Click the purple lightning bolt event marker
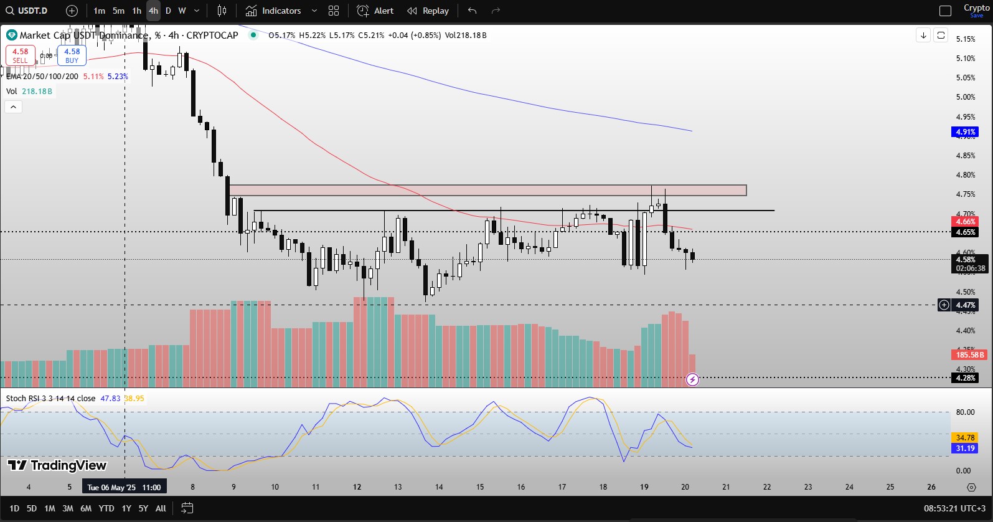Viewport: 993px width, 522px height. 692,379
